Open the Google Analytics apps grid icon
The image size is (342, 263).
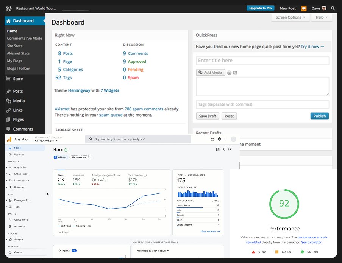[x=212, y=139]
